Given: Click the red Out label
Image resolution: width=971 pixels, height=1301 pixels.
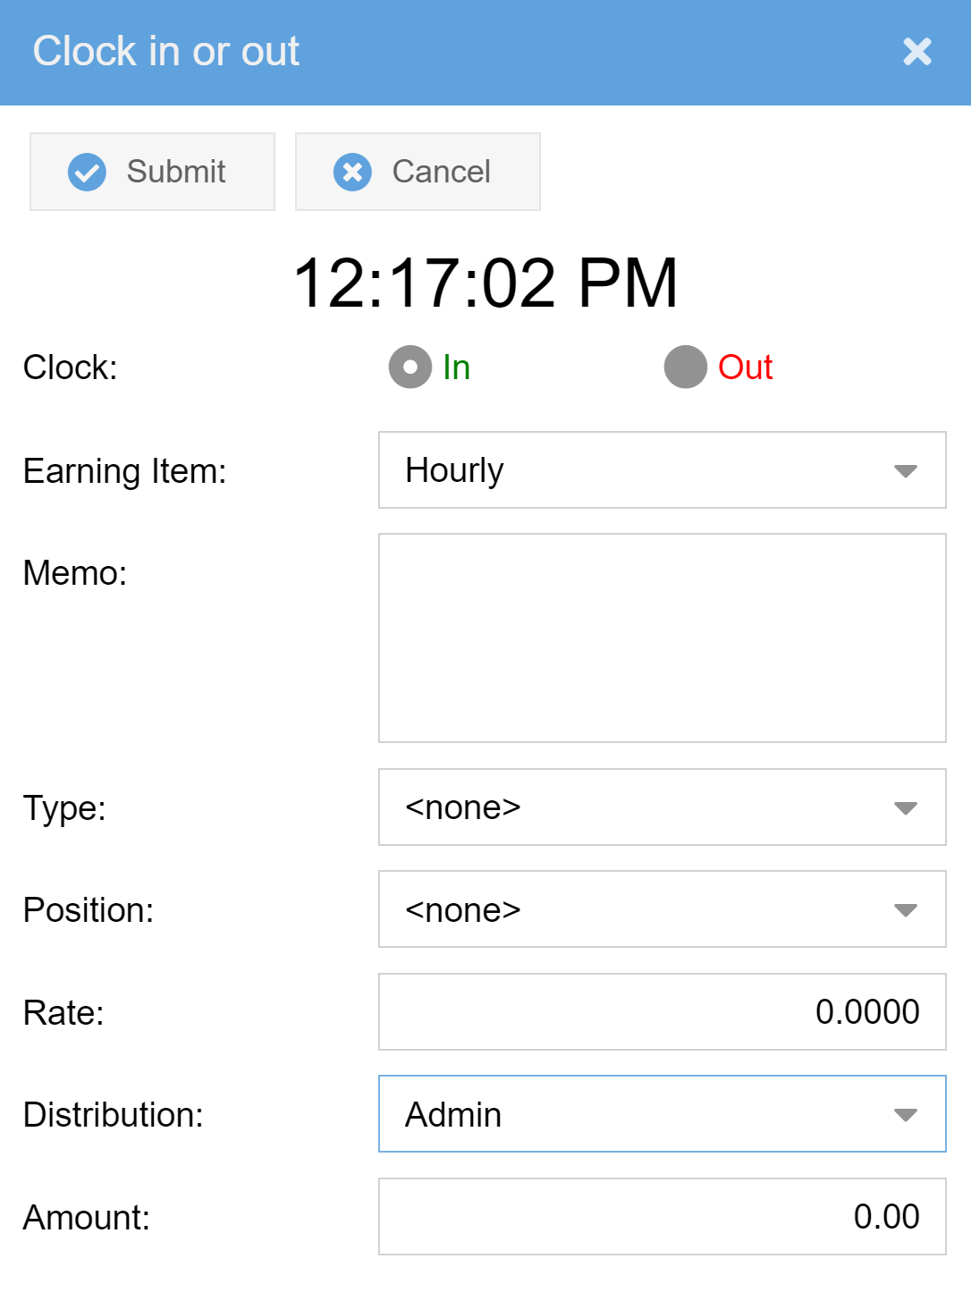Looking at the screenshot, I should (745, 367).
